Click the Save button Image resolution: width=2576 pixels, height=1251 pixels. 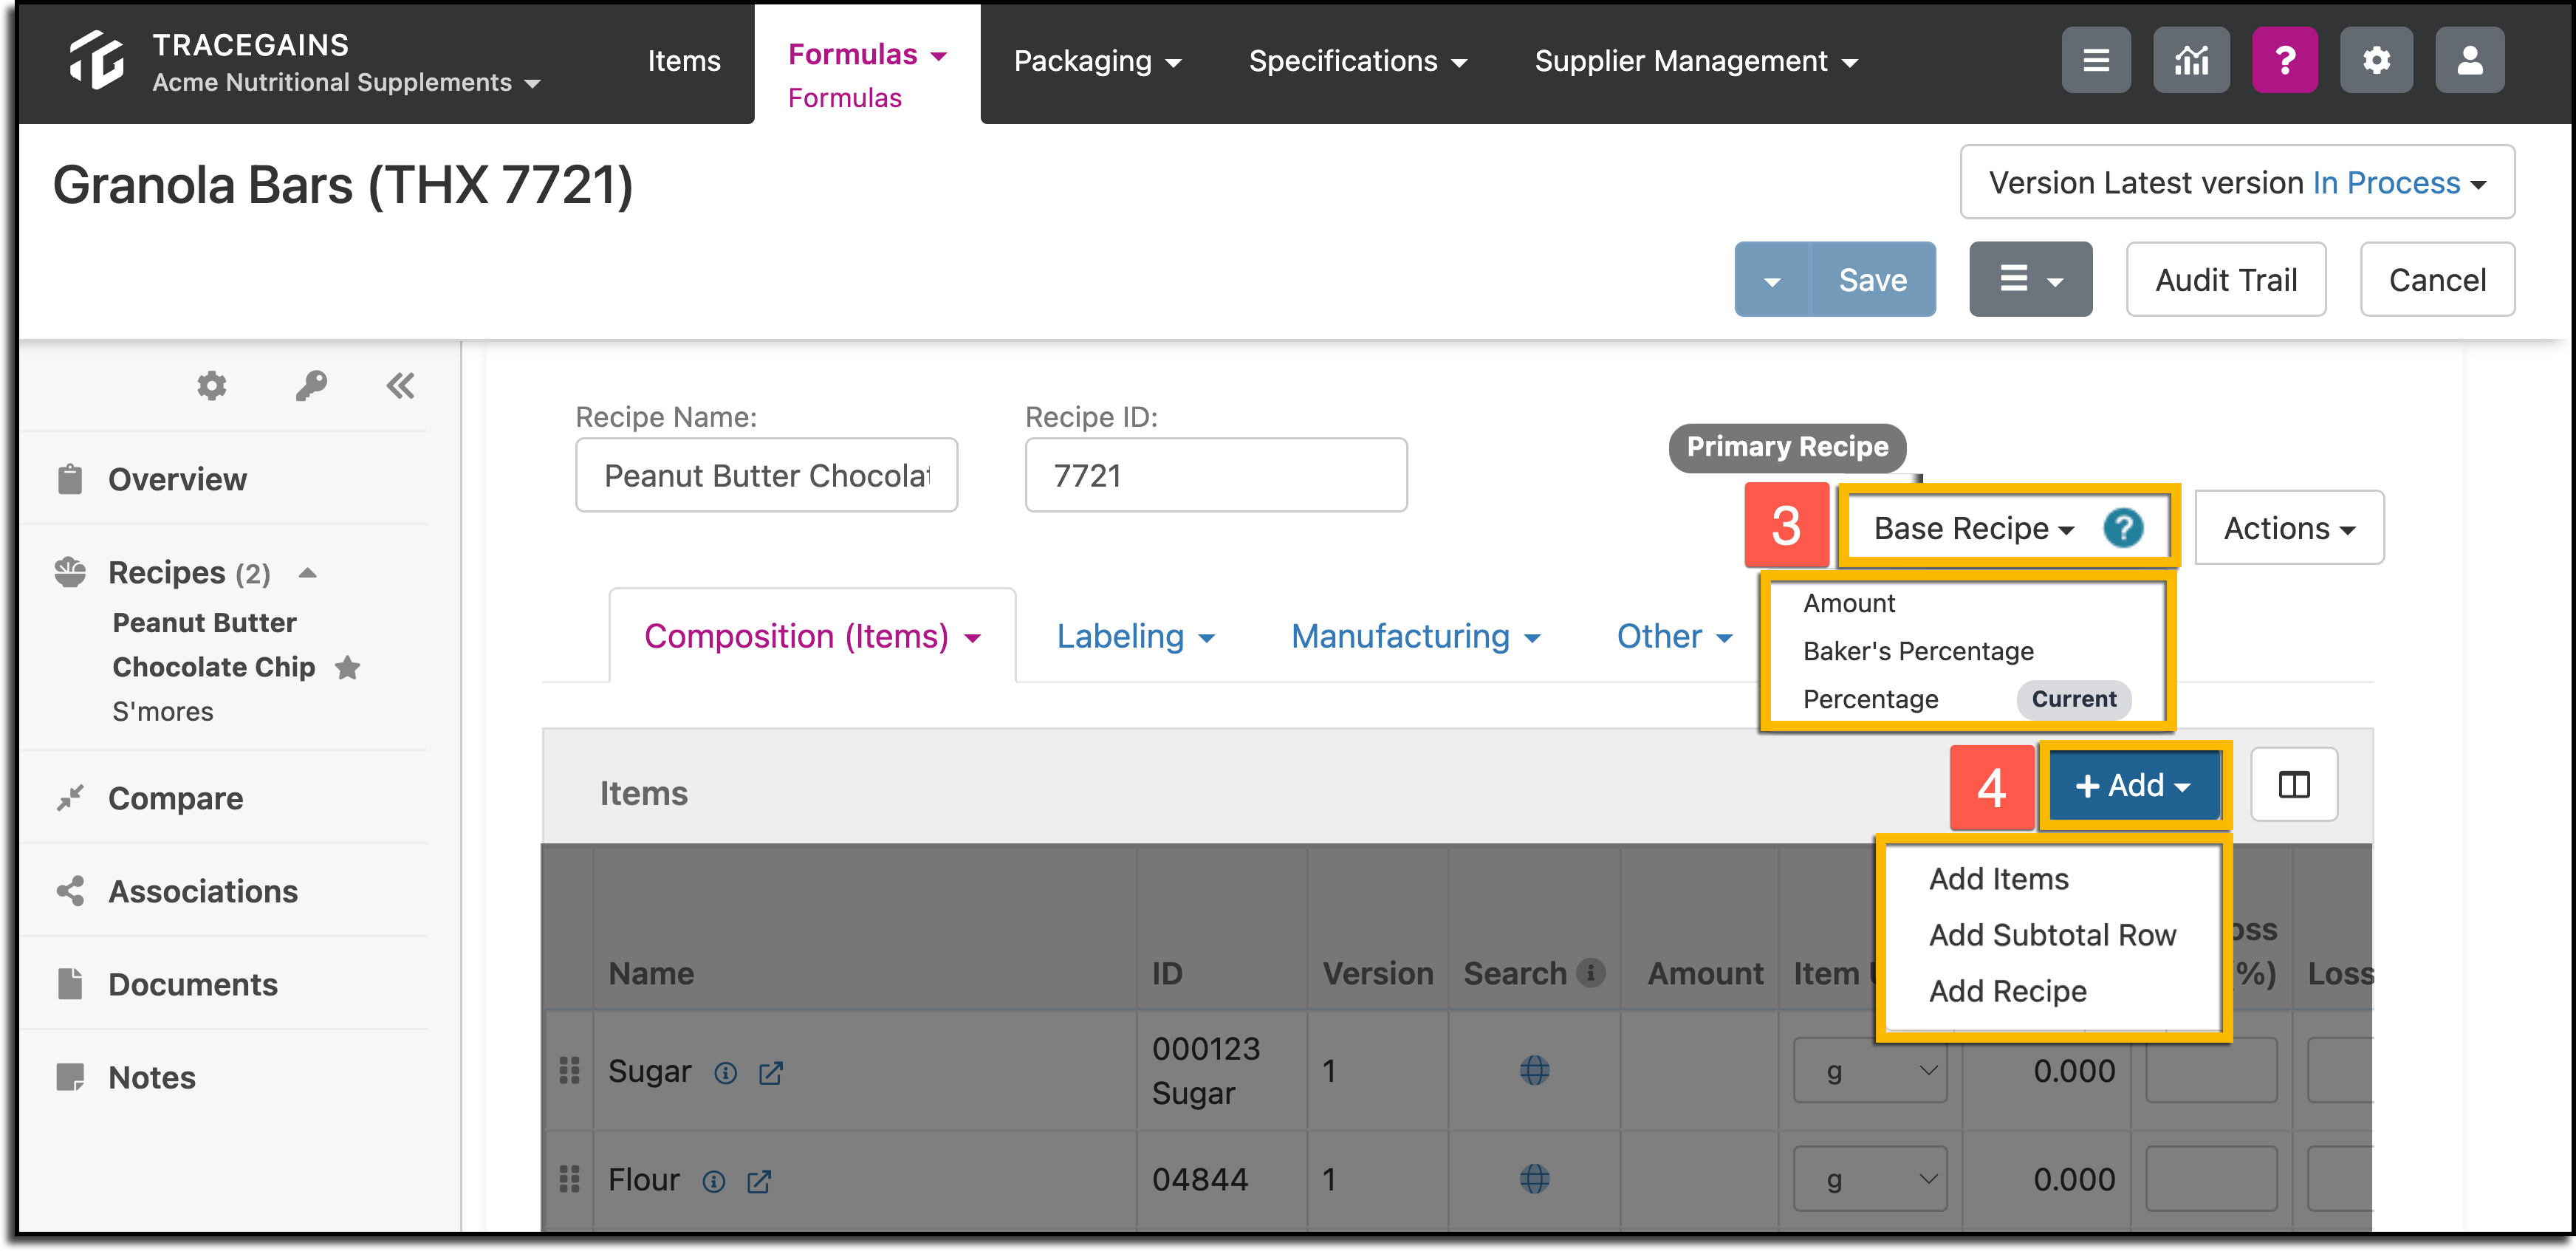pos(1872,280)
